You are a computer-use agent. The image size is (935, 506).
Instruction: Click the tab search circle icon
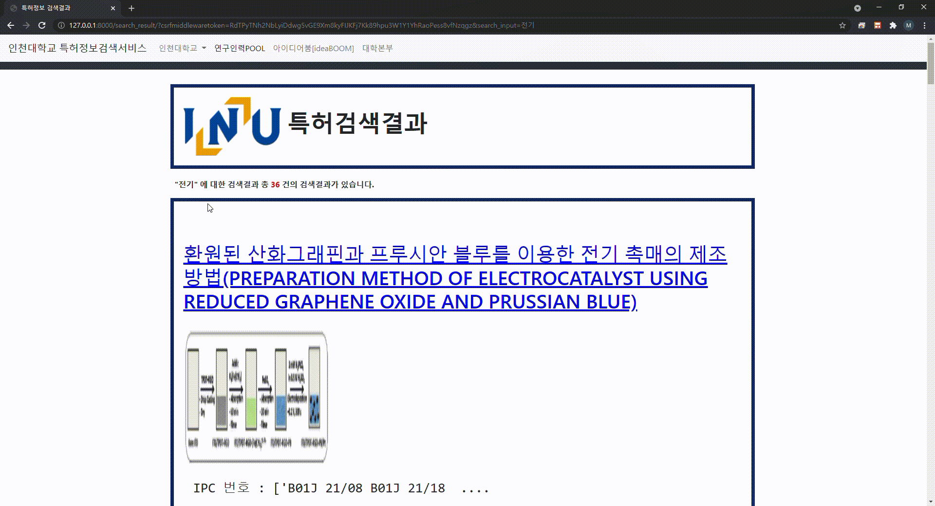tap(858, 8)
